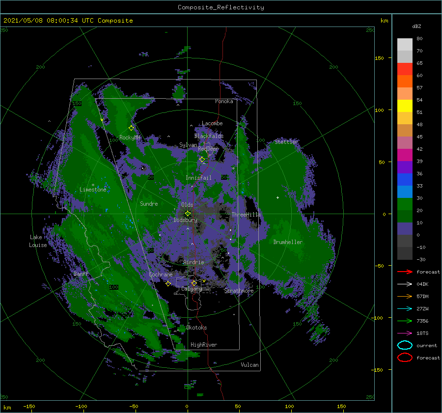Viewport: 442px width, 413px height.
Task: Click the Olds city label
Action: coord(187,205)
